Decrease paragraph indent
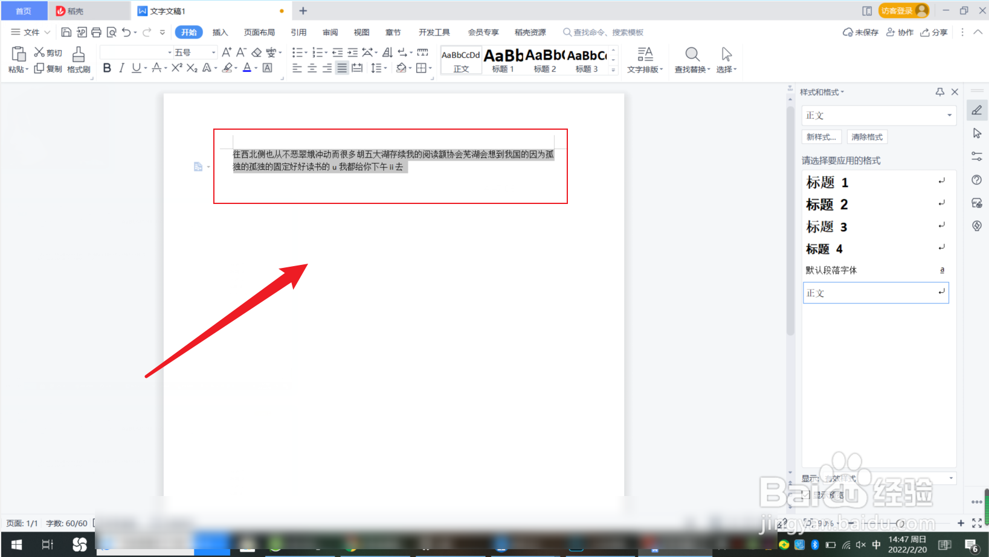 click(337, 53)
